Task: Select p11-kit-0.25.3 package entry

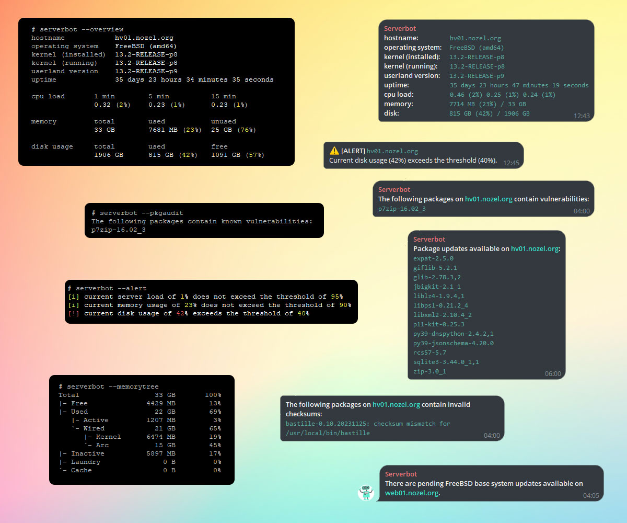Action: [x=438, y=324]
